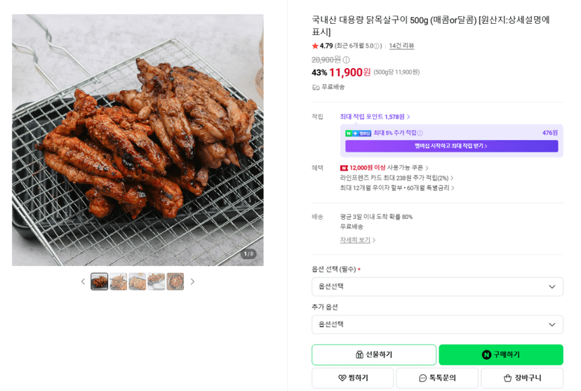Select the second product thumbnail image

(118, 281)
